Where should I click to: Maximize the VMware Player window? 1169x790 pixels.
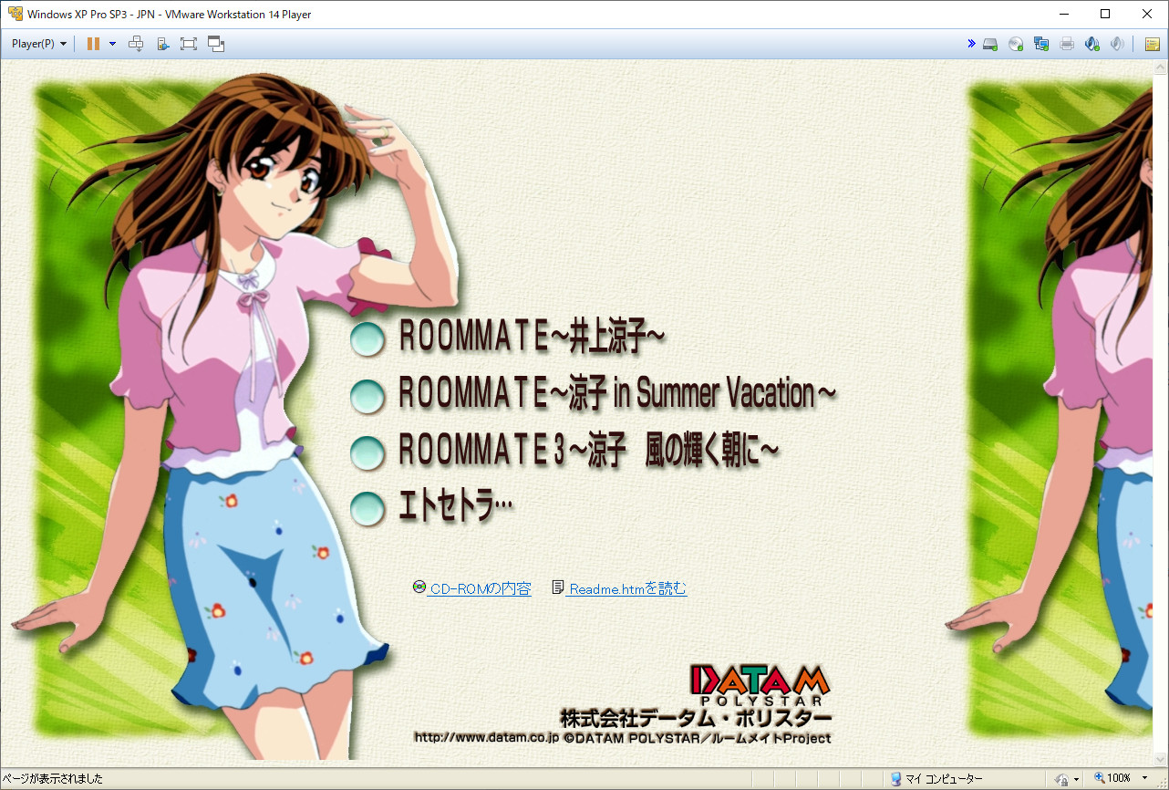(x=1105, y=14)
